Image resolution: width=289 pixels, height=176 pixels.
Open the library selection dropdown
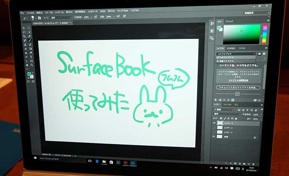tap(236, 54)
